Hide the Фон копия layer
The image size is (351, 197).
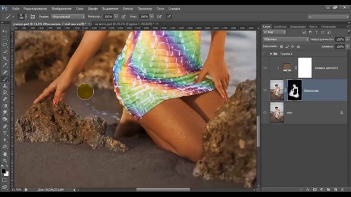pyautogui.click(x=265, y=90)
